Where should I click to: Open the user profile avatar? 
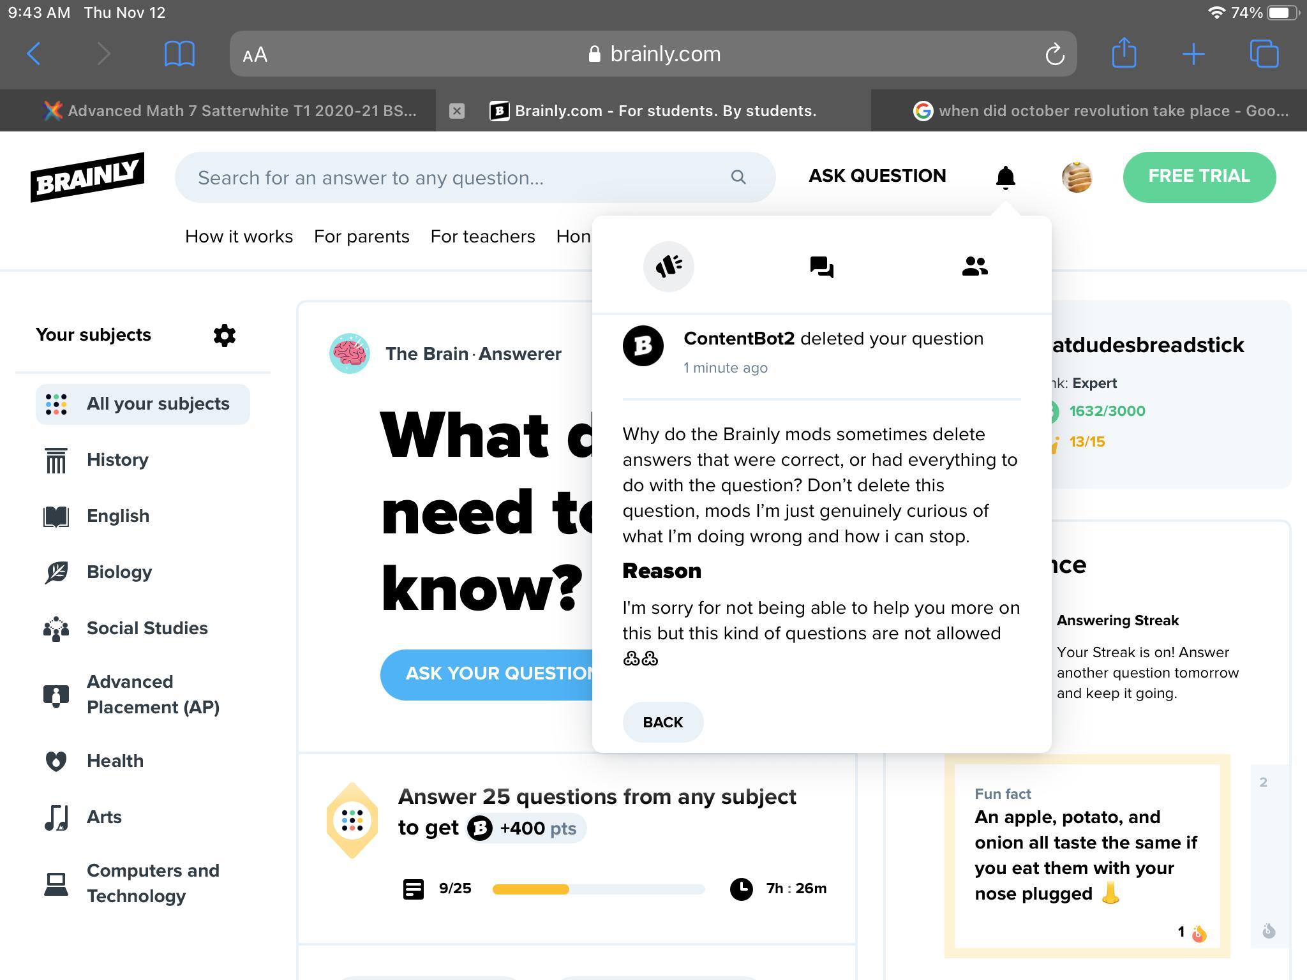tap(1077, 177)
